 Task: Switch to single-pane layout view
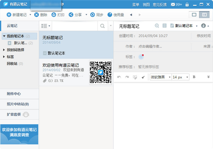pos(194,15)
